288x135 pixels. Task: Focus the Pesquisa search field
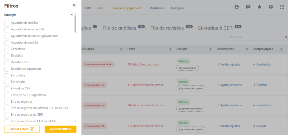[256, 37]
